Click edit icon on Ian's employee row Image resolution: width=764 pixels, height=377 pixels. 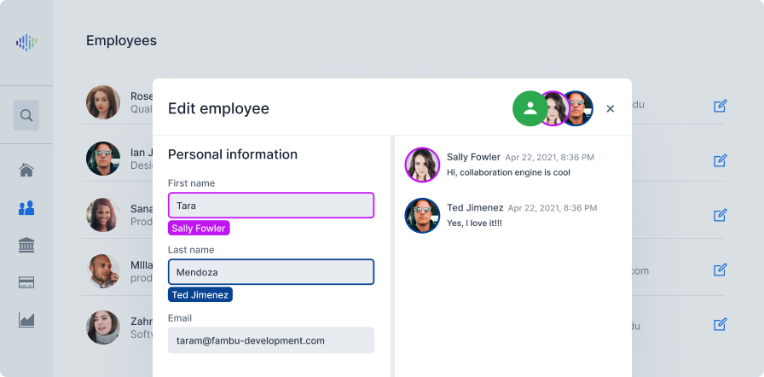coord(721,160)
